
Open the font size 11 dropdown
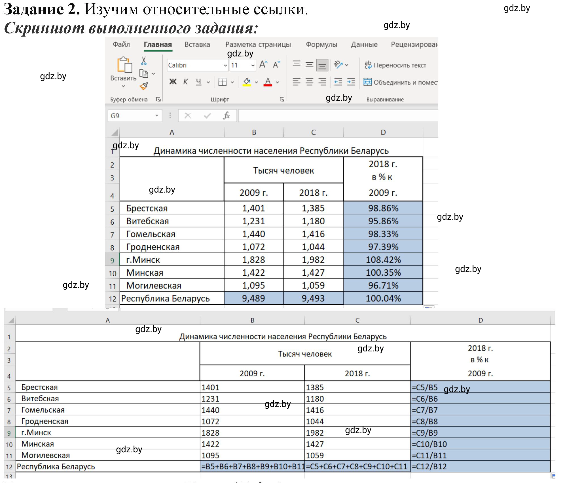[253, 66]
